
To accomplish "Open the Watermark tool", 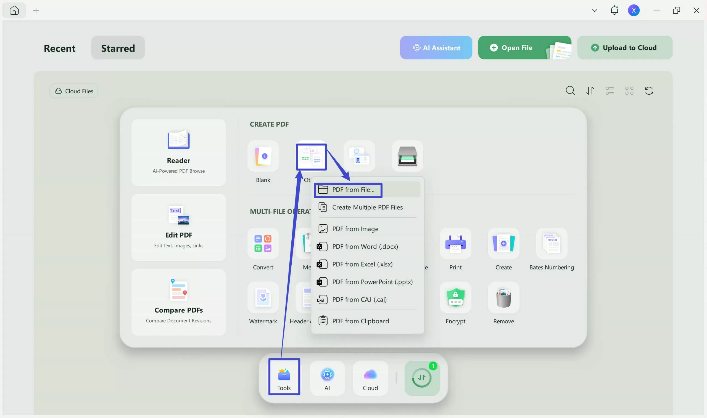I will click(x=263, y=298).
